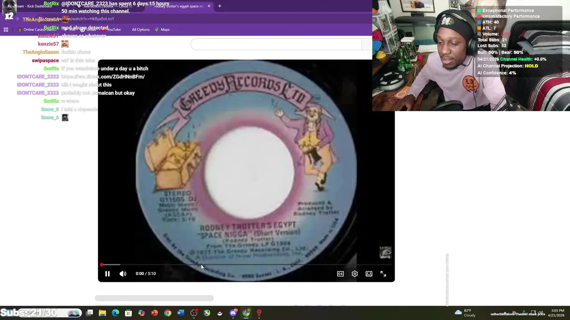The width and height of the screenshot is (570, 320).
Task: Click the kenzie57 emote message in chat
Action: pos(65,44)
